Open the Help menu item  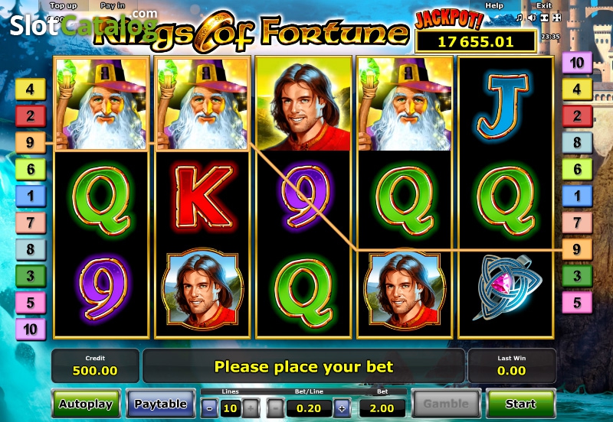point(494,5)
